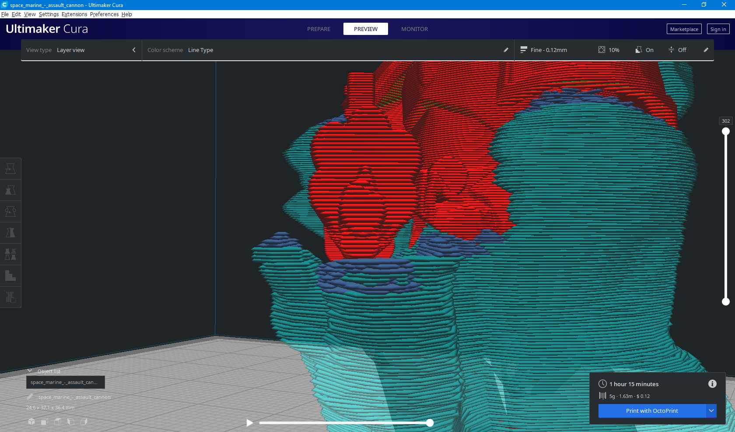735x432 pixels.
Task: Click the dimensions text 24.6 x 37.1 x 36.4 mm
Action: point(50,408)
